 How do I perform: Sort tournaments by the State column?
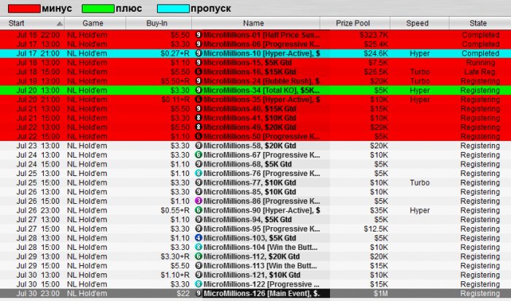[x=478, y=23]
